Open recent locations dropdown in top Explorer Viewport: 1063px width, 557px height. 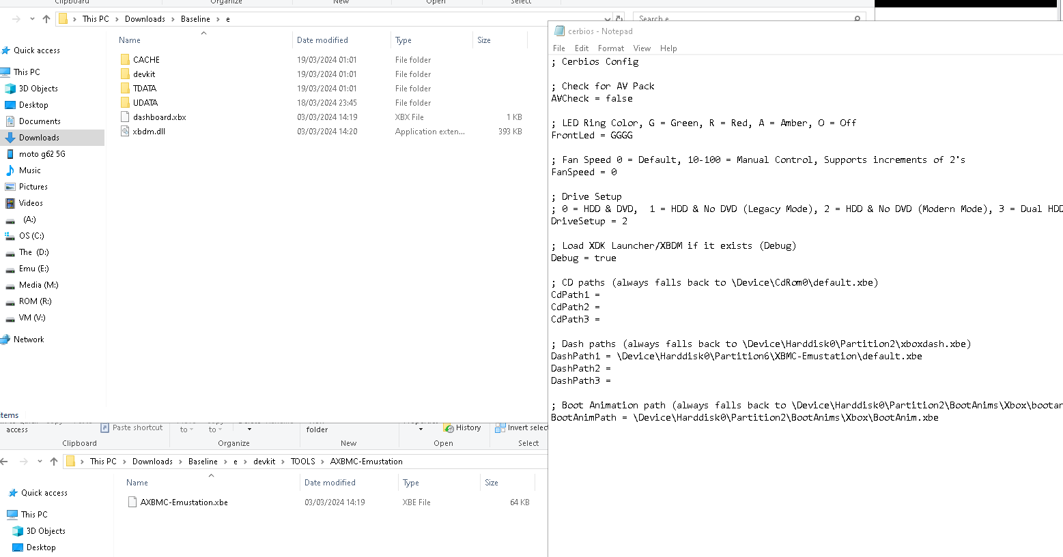pos(32,19)
